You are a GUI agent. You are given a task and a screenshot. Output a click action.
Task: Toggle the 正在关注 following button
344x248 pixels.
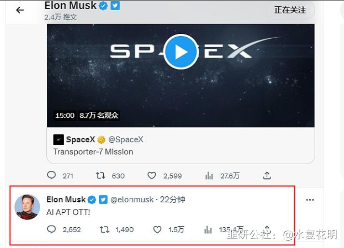[x=290, y=10]
